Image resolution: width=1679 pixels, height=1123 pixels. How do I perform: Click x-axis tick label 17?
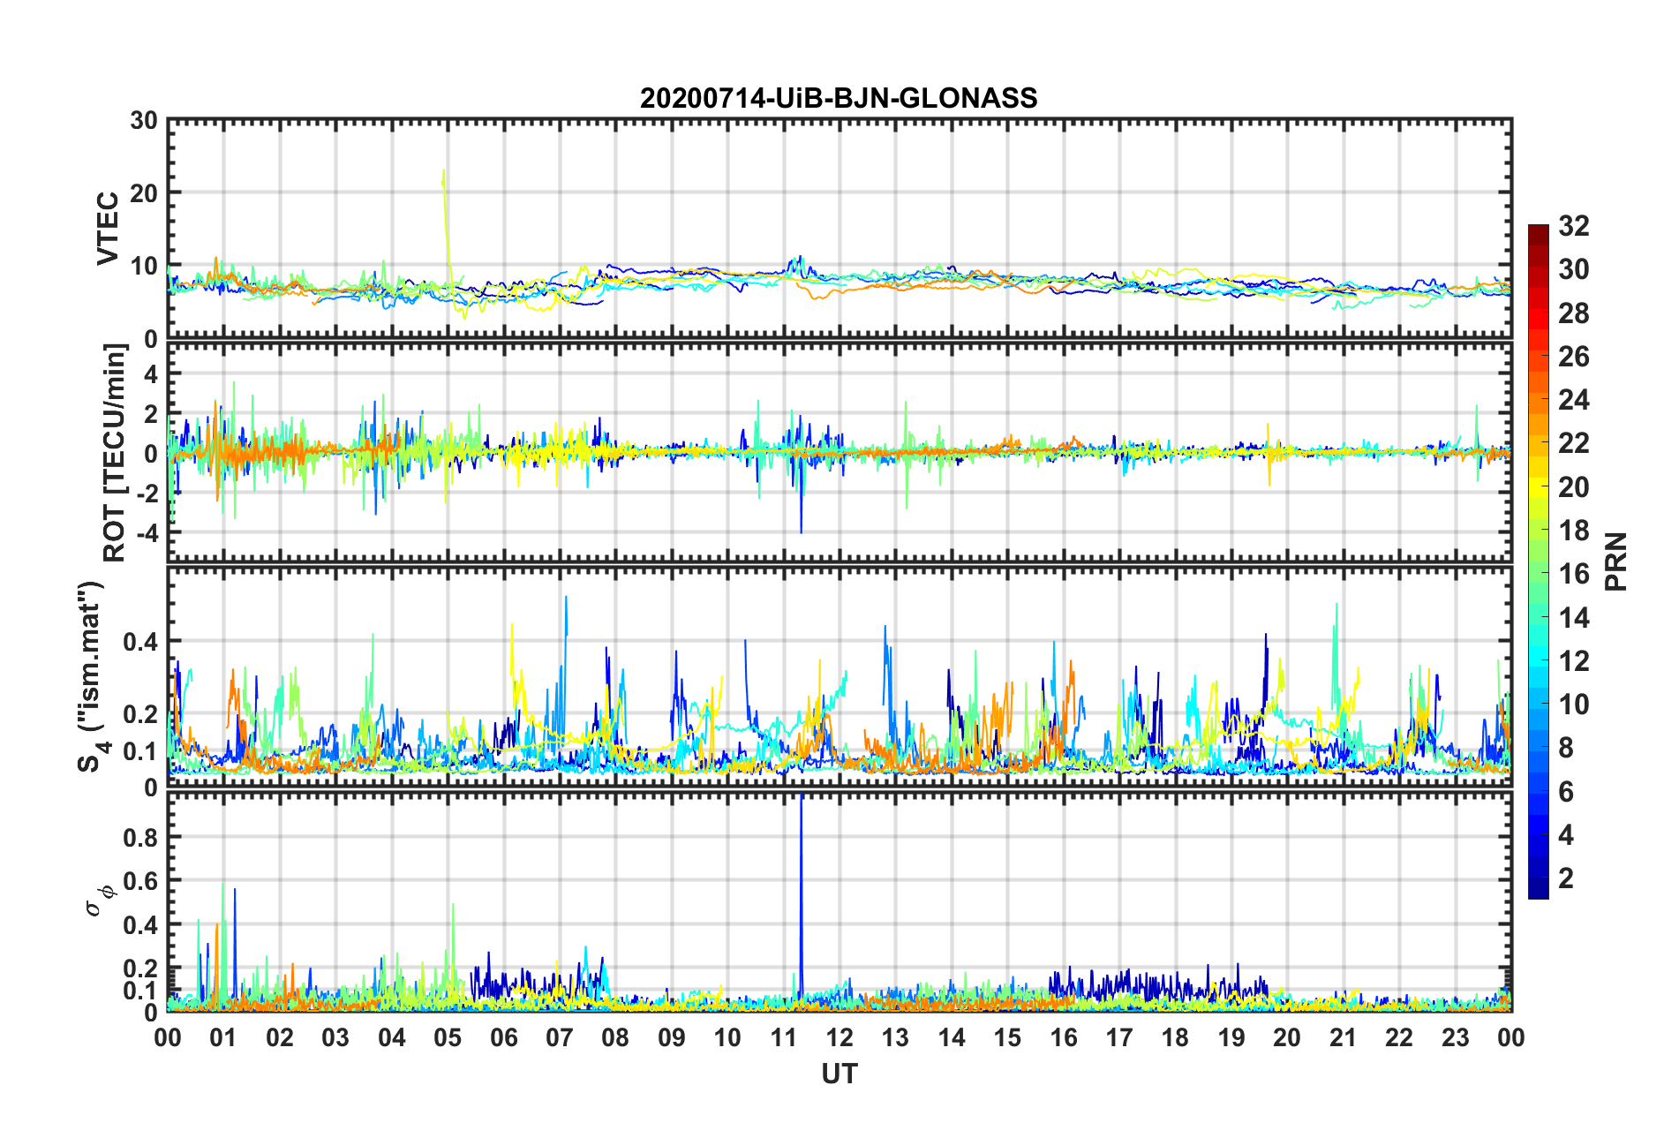(x=1119, y=1037)
